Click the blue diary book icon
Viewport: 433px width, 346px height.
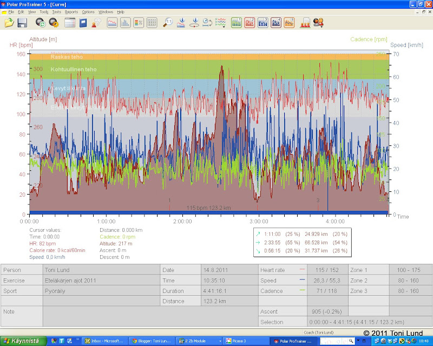point(83,23)
